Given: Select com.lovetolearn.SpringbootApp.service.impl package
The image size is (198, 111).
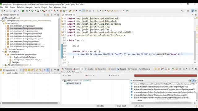Looking at the screenshot, I should 27,47.
